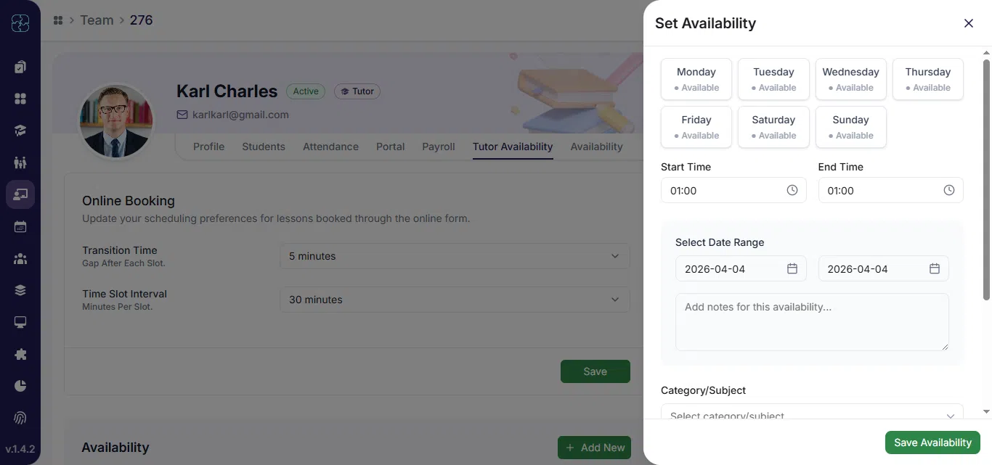Toggle Tuesday availability
Viewport: 992px width, 465px height.
pos(773,79)
